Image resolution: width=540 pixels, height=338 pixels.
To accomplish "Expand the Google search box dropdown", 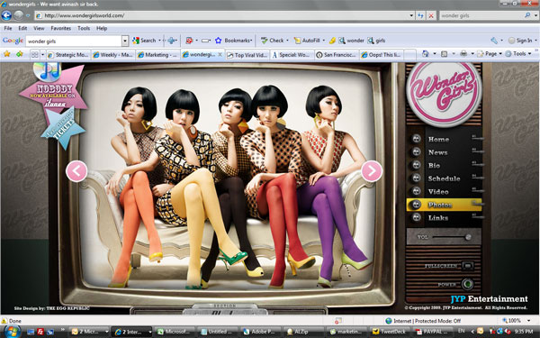I will (125, 41).
